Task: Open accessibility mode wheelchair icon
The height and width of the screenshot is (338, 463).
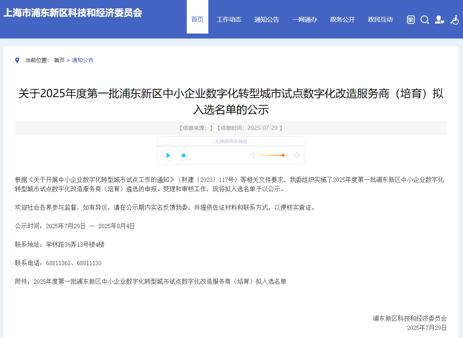Action: coord(455,20)
